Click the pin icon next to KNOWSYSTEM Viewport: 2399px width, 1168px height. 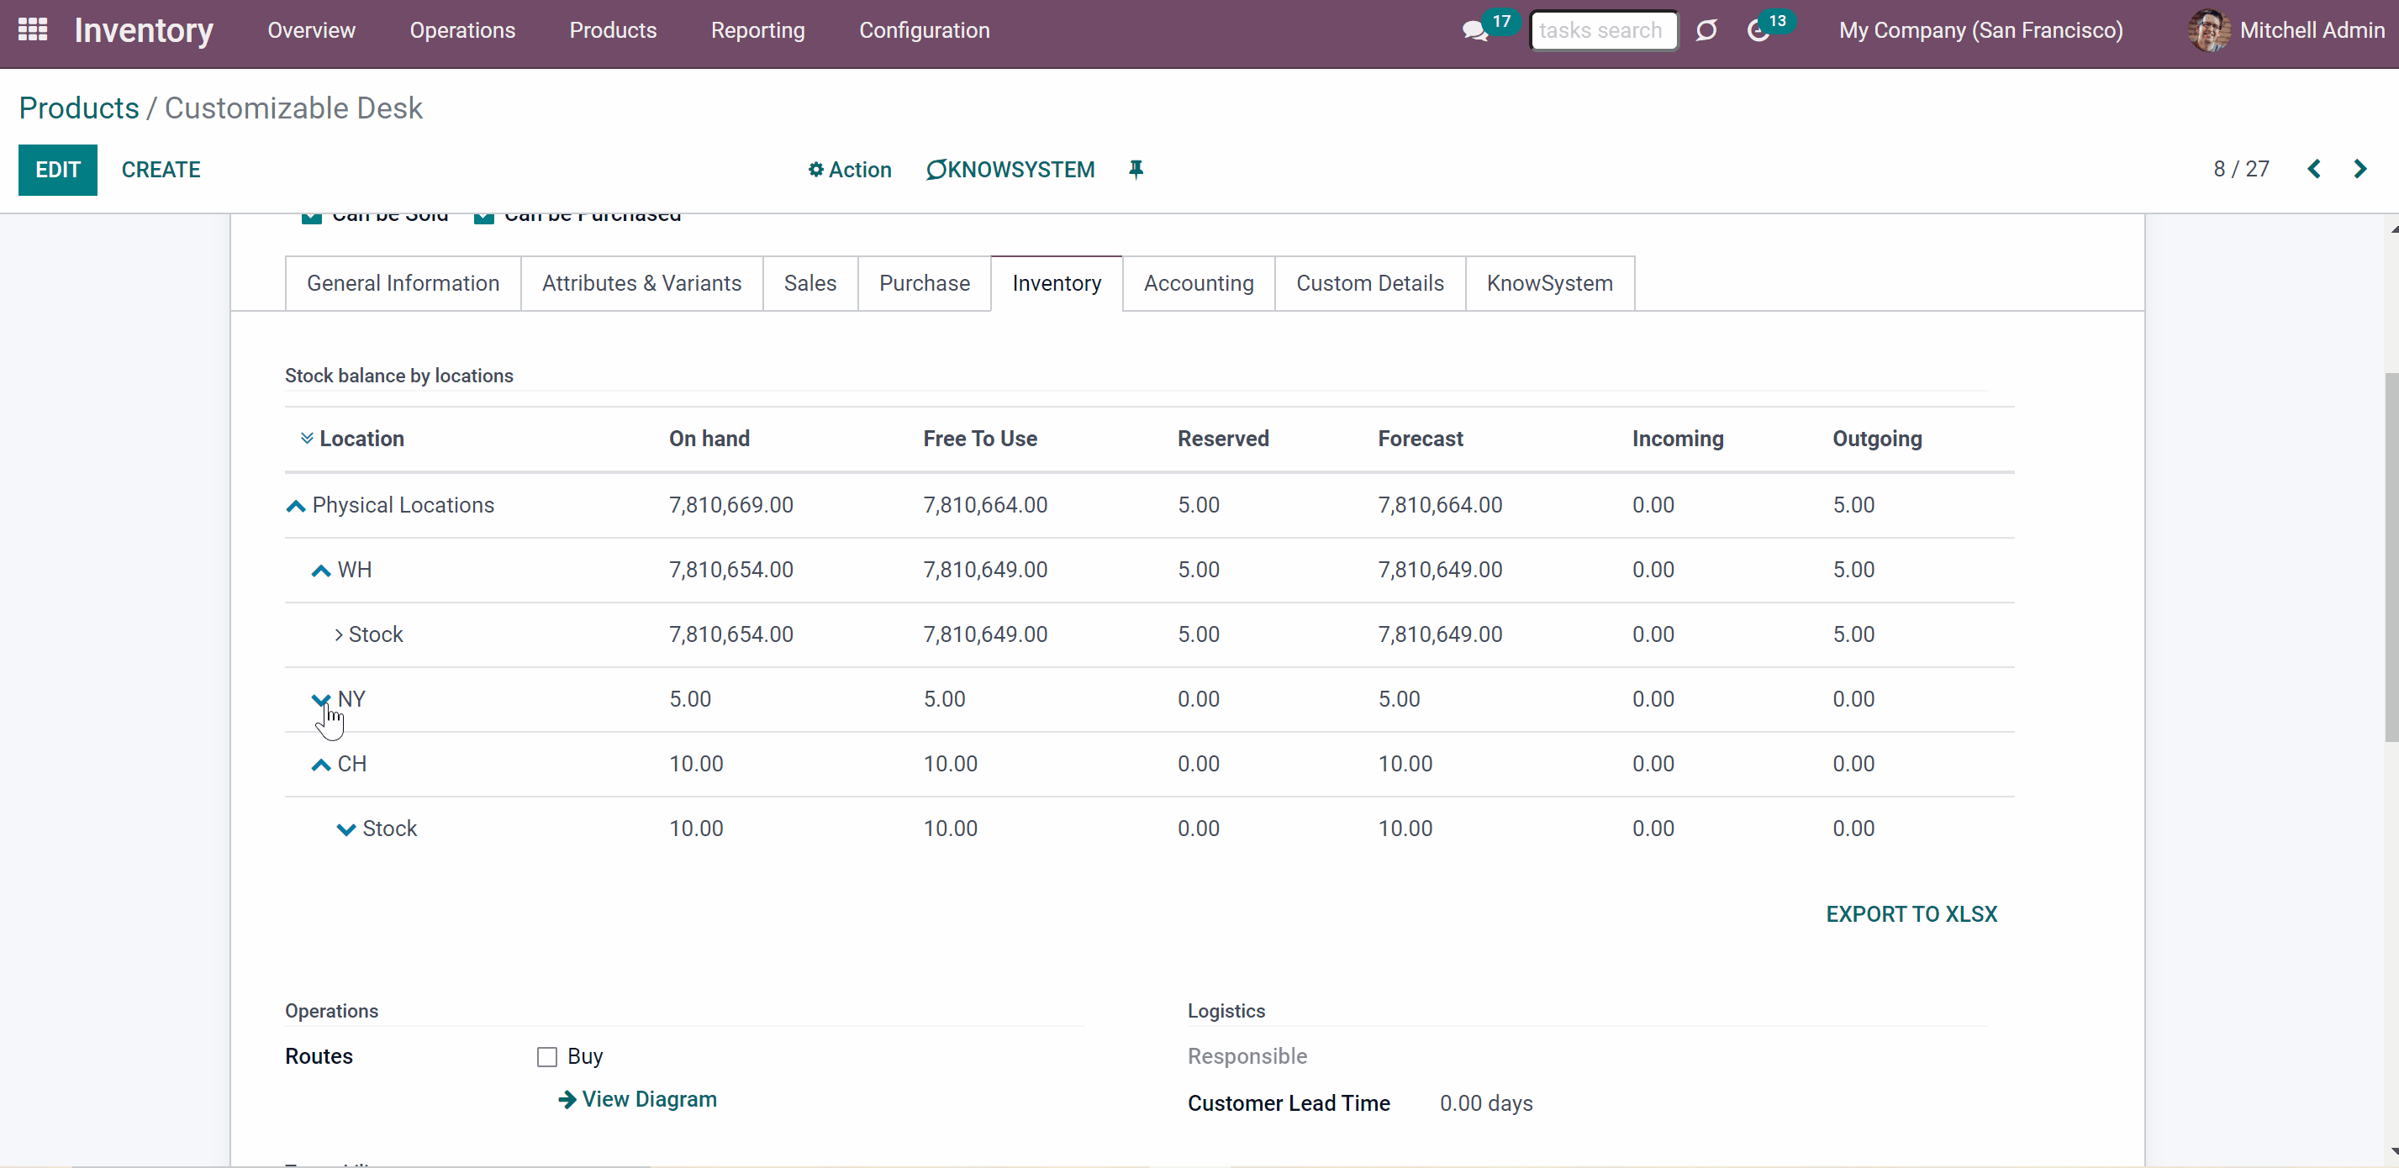1136,170
